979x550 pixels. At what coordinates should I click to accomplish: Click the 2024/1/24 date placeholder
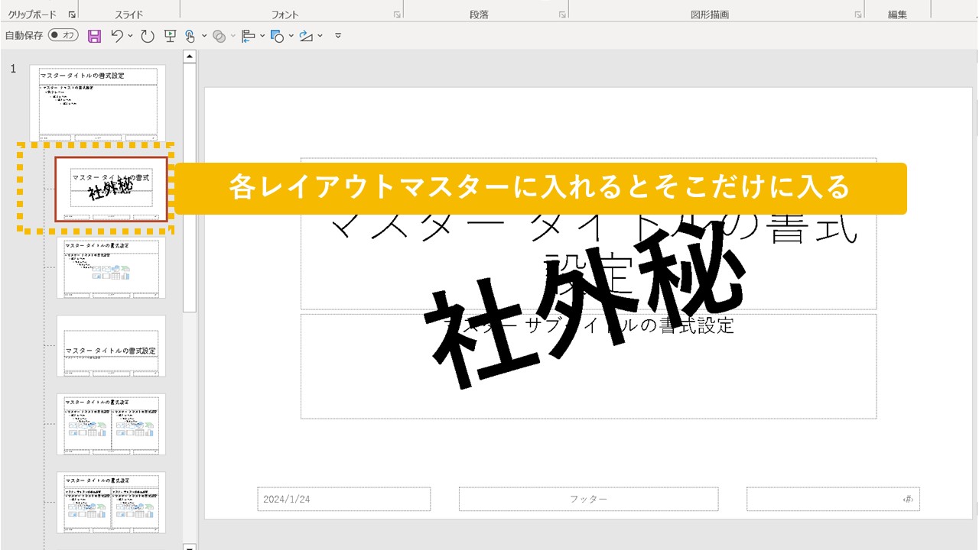[343, 499]
